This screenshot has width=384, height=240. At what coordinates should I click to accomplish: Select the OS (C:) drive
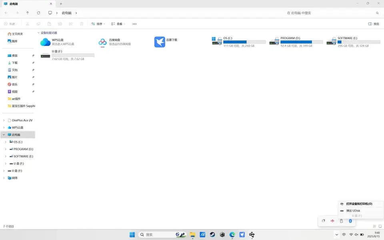[238, 42]
